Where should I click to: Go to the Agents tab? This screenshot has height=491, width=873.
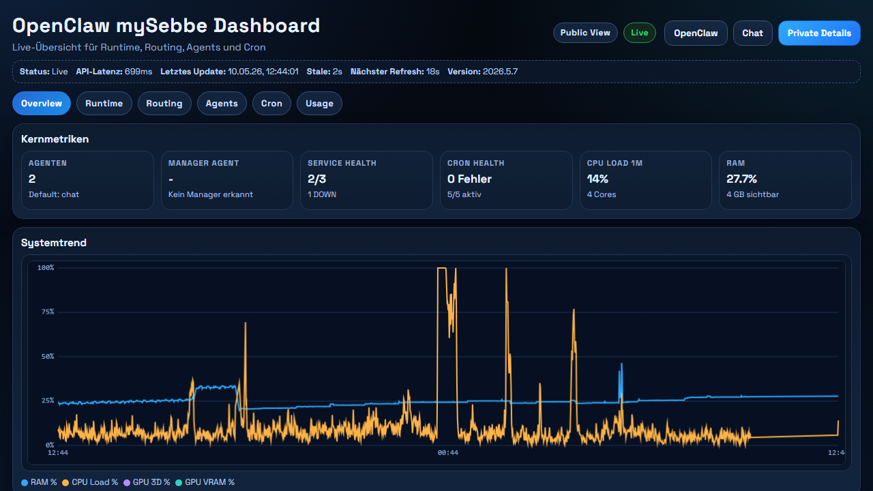222,104
